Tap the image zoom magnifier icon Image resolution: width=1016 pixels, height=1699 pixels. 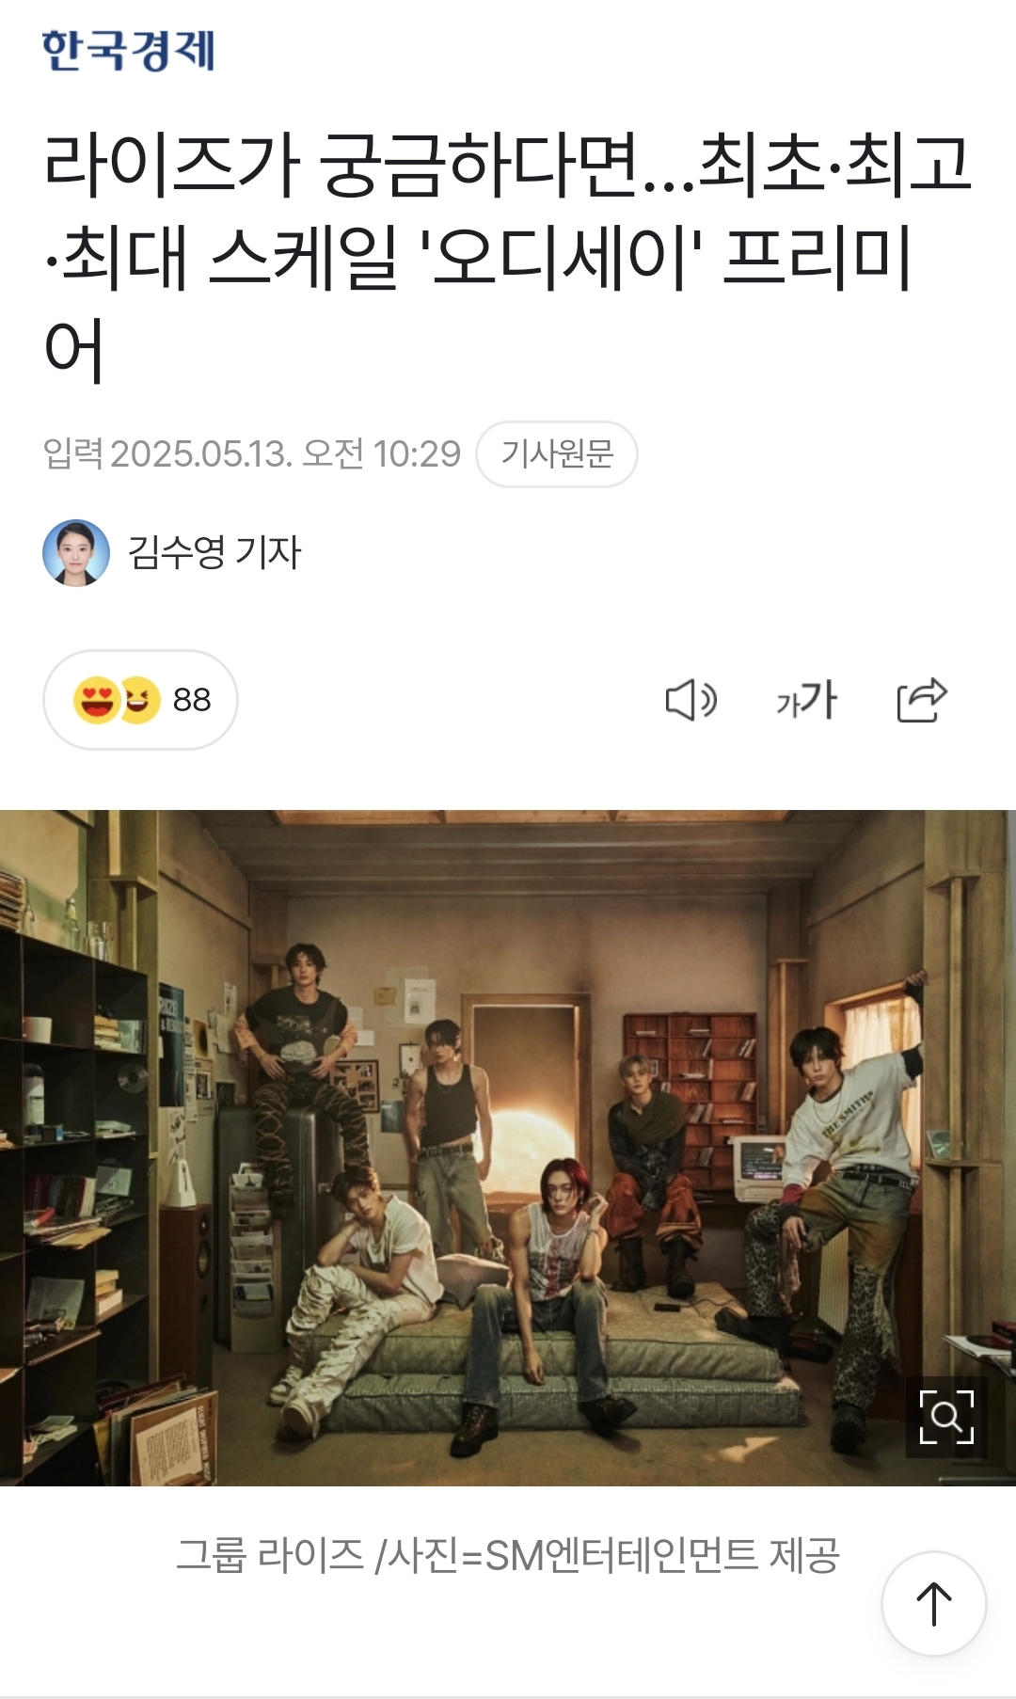[x=946, y=1417]
